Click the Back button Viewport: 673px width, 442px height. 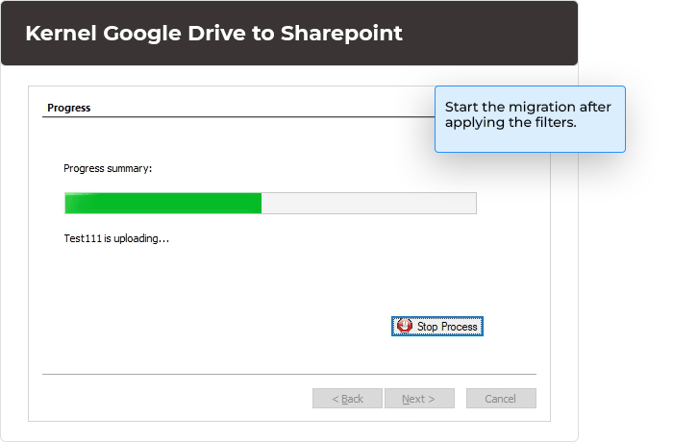pos(347,399)
